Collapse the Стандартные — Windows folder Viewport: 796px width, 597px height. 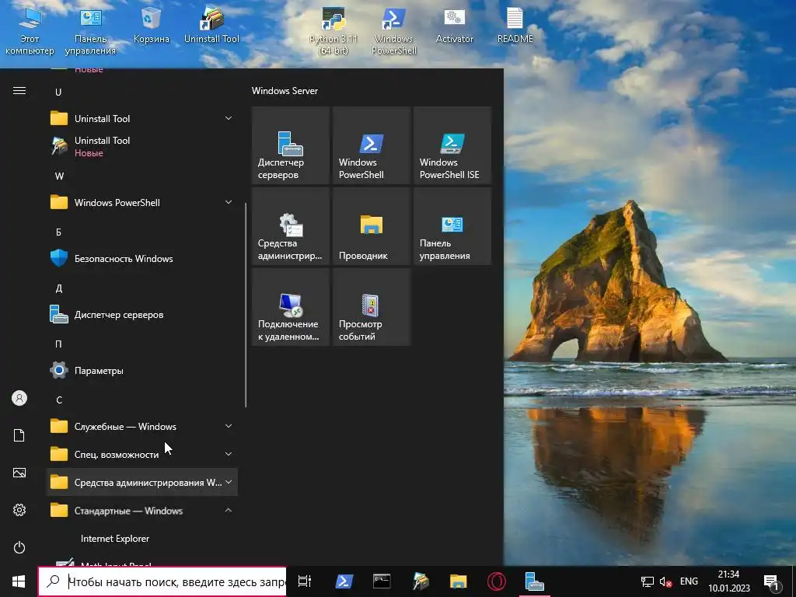coord(143,510)
